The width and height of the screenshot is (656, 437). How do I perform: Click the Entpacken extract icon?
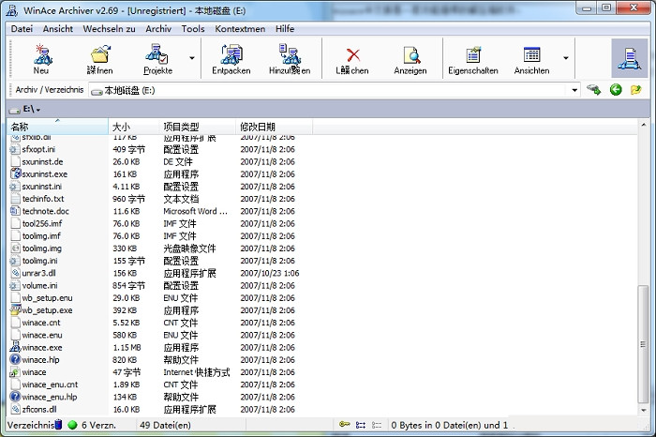[x=231, y=54]
